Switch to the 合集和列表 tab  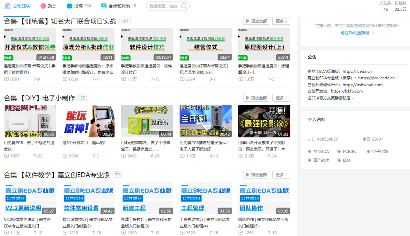pos(118,6)
